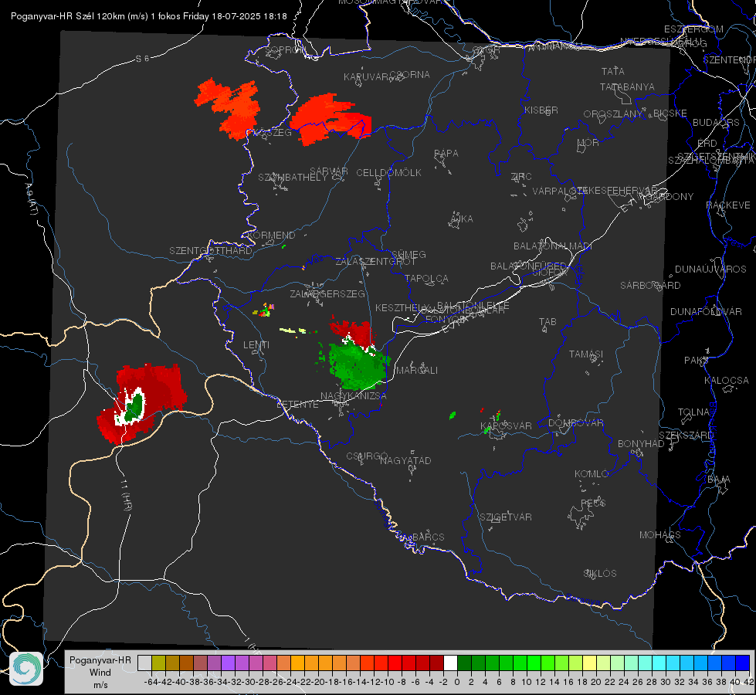Image resolution: width=756 pixels, height=695 pixels.
Task: Click the PAPA city label
Action: point(446,153)
